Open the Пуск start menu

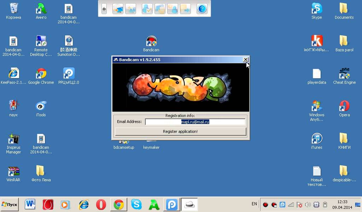[10, 204]
